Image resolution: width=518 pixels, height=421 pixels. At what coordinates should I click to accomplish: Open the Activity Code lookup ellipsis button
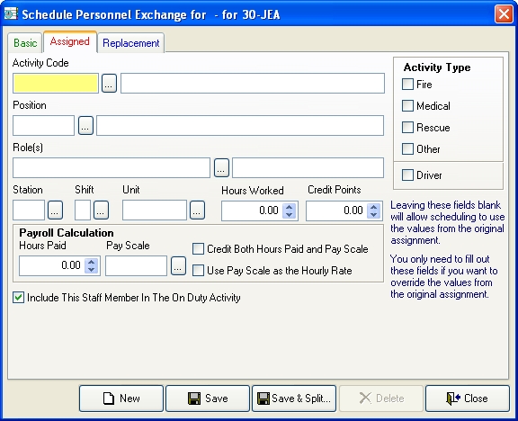coord(109,84)
